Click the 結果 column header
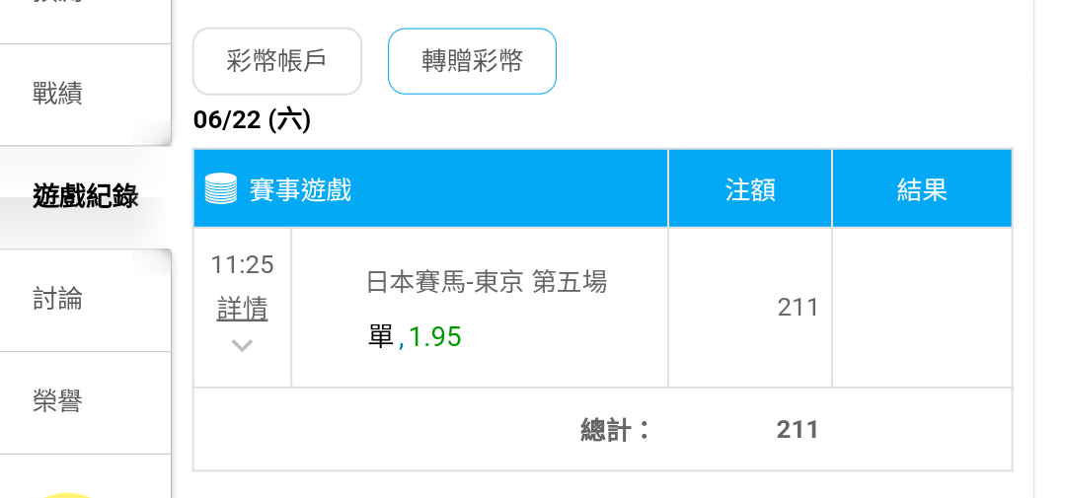The image size is (1066, 498). pyautogui.click(x=922, y=189)
